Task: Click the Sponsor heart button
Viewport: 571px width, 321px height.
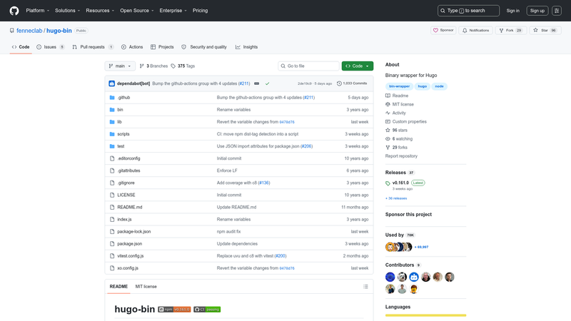Action: coord(443,30)
